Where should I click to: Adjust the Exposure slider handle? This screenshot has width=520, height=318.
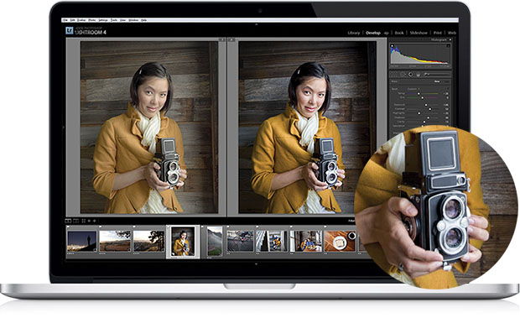coord(426,105)
